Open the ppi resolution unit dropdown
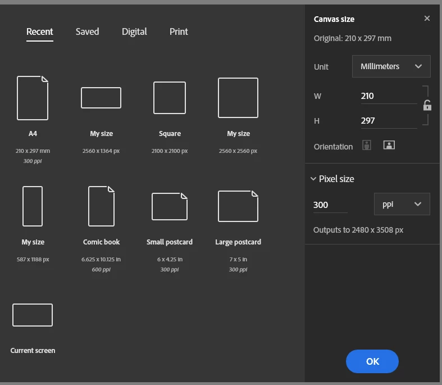The width and height of the screenshot is (442, 385). (402, 204)
